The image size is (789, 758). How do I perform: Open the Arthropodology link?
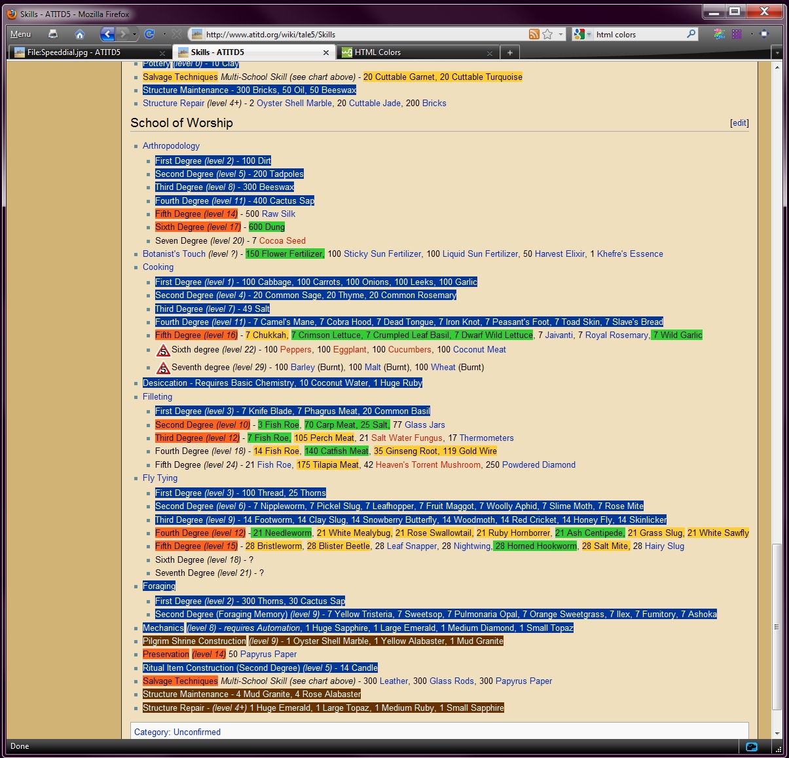click(x=171, y=146)
